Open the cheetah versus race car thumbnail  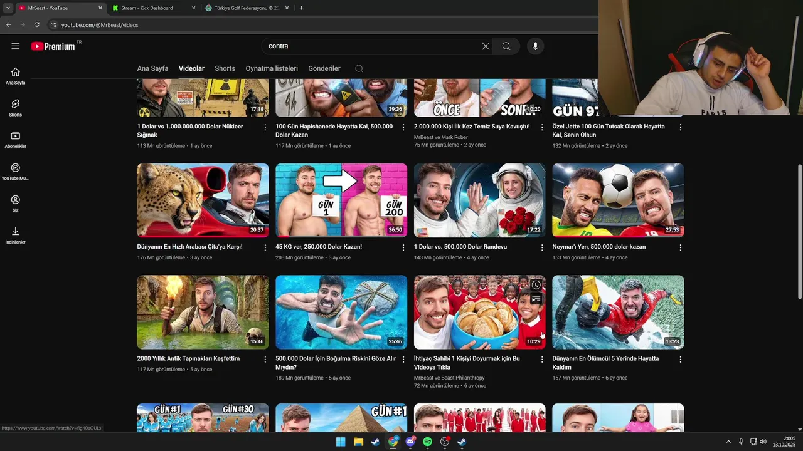point(203,200)
